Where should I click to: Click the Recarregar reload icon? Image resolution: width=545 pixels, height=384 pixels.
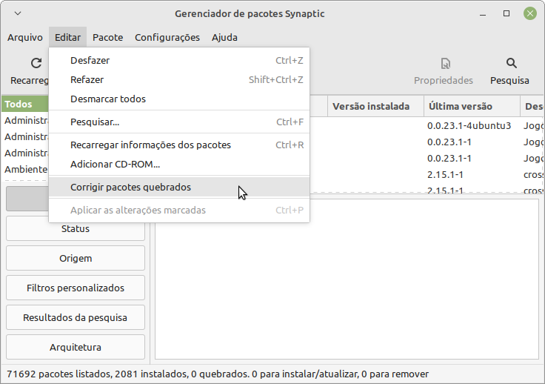pyautogui.click(x=36, y=63)
